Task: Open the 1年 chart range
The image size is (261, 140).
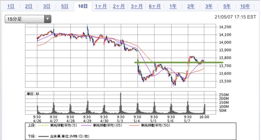Action: (x=173, y=6)
